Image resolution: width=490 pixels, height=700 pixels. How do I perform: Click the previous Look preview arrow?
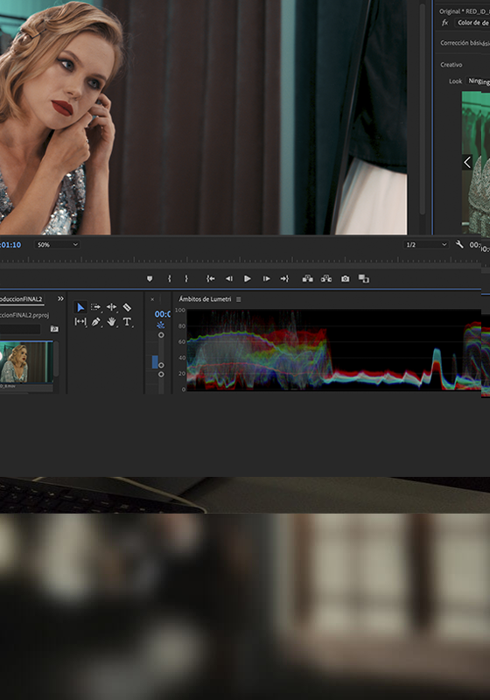pos(467,162)
